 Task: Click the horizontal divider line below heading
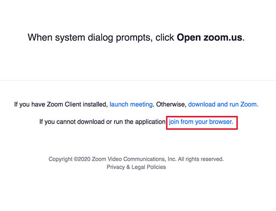pos(138,80)
